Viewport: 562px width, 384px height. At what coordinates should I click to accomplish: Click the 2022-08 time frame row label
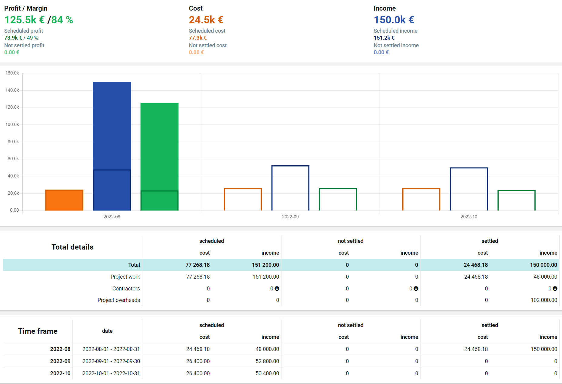pyautogui.click(x=60, y=349)
